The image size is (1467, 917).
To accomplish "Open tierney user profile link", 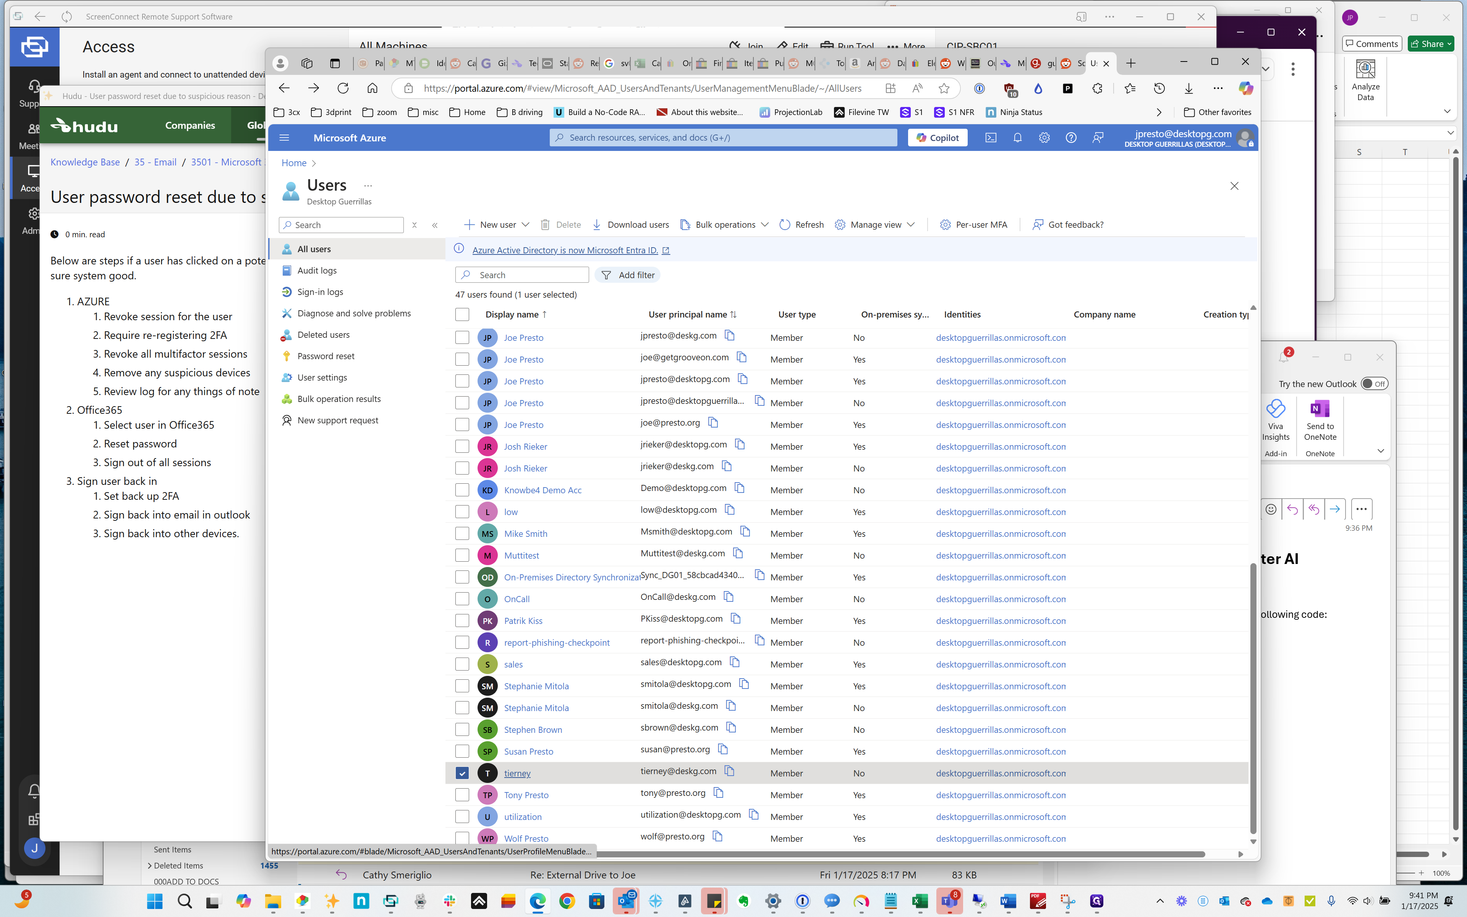I will pos(517,773).
